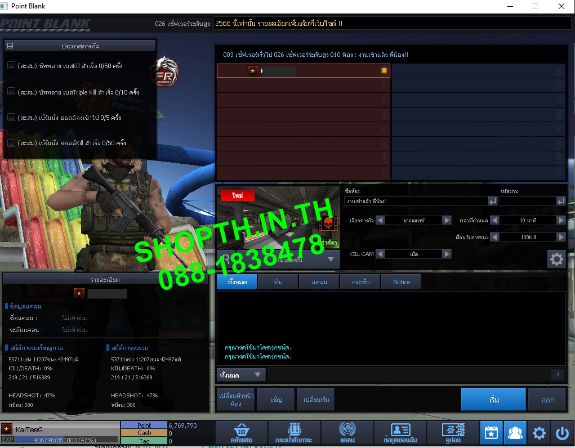575x448 pixels.
Task: Click the chat message input box
Action: point(409,375)
